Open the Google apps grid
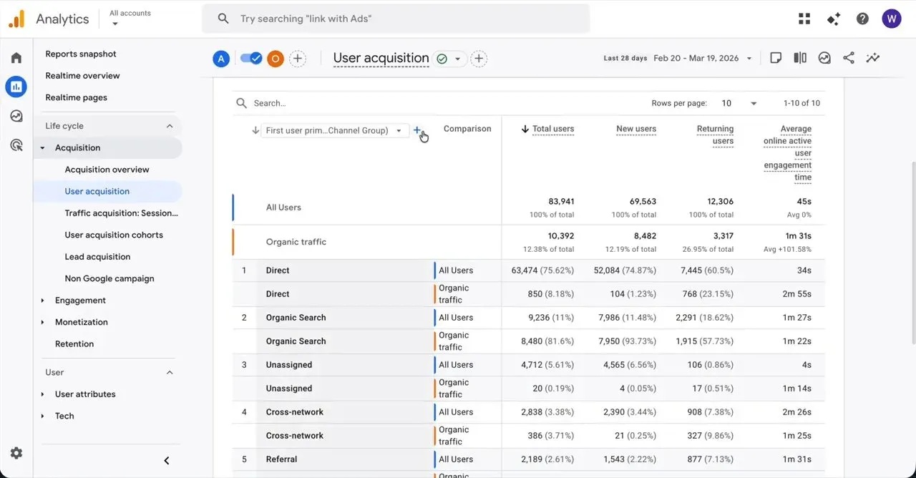 [804, 19]
